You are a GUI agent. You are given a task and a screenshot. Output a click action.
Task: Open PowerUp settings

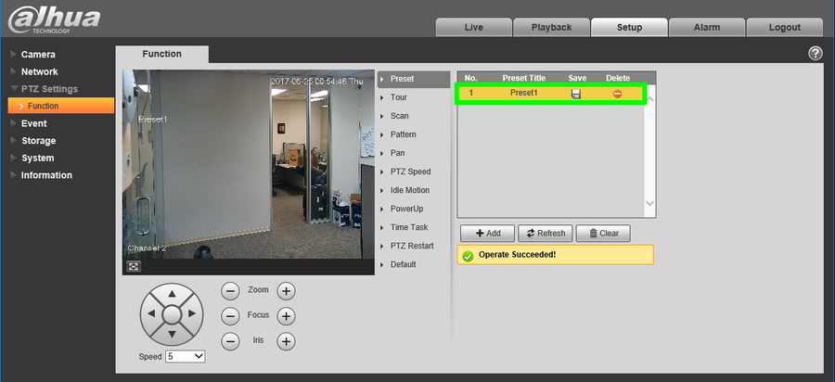pos(407,210)
